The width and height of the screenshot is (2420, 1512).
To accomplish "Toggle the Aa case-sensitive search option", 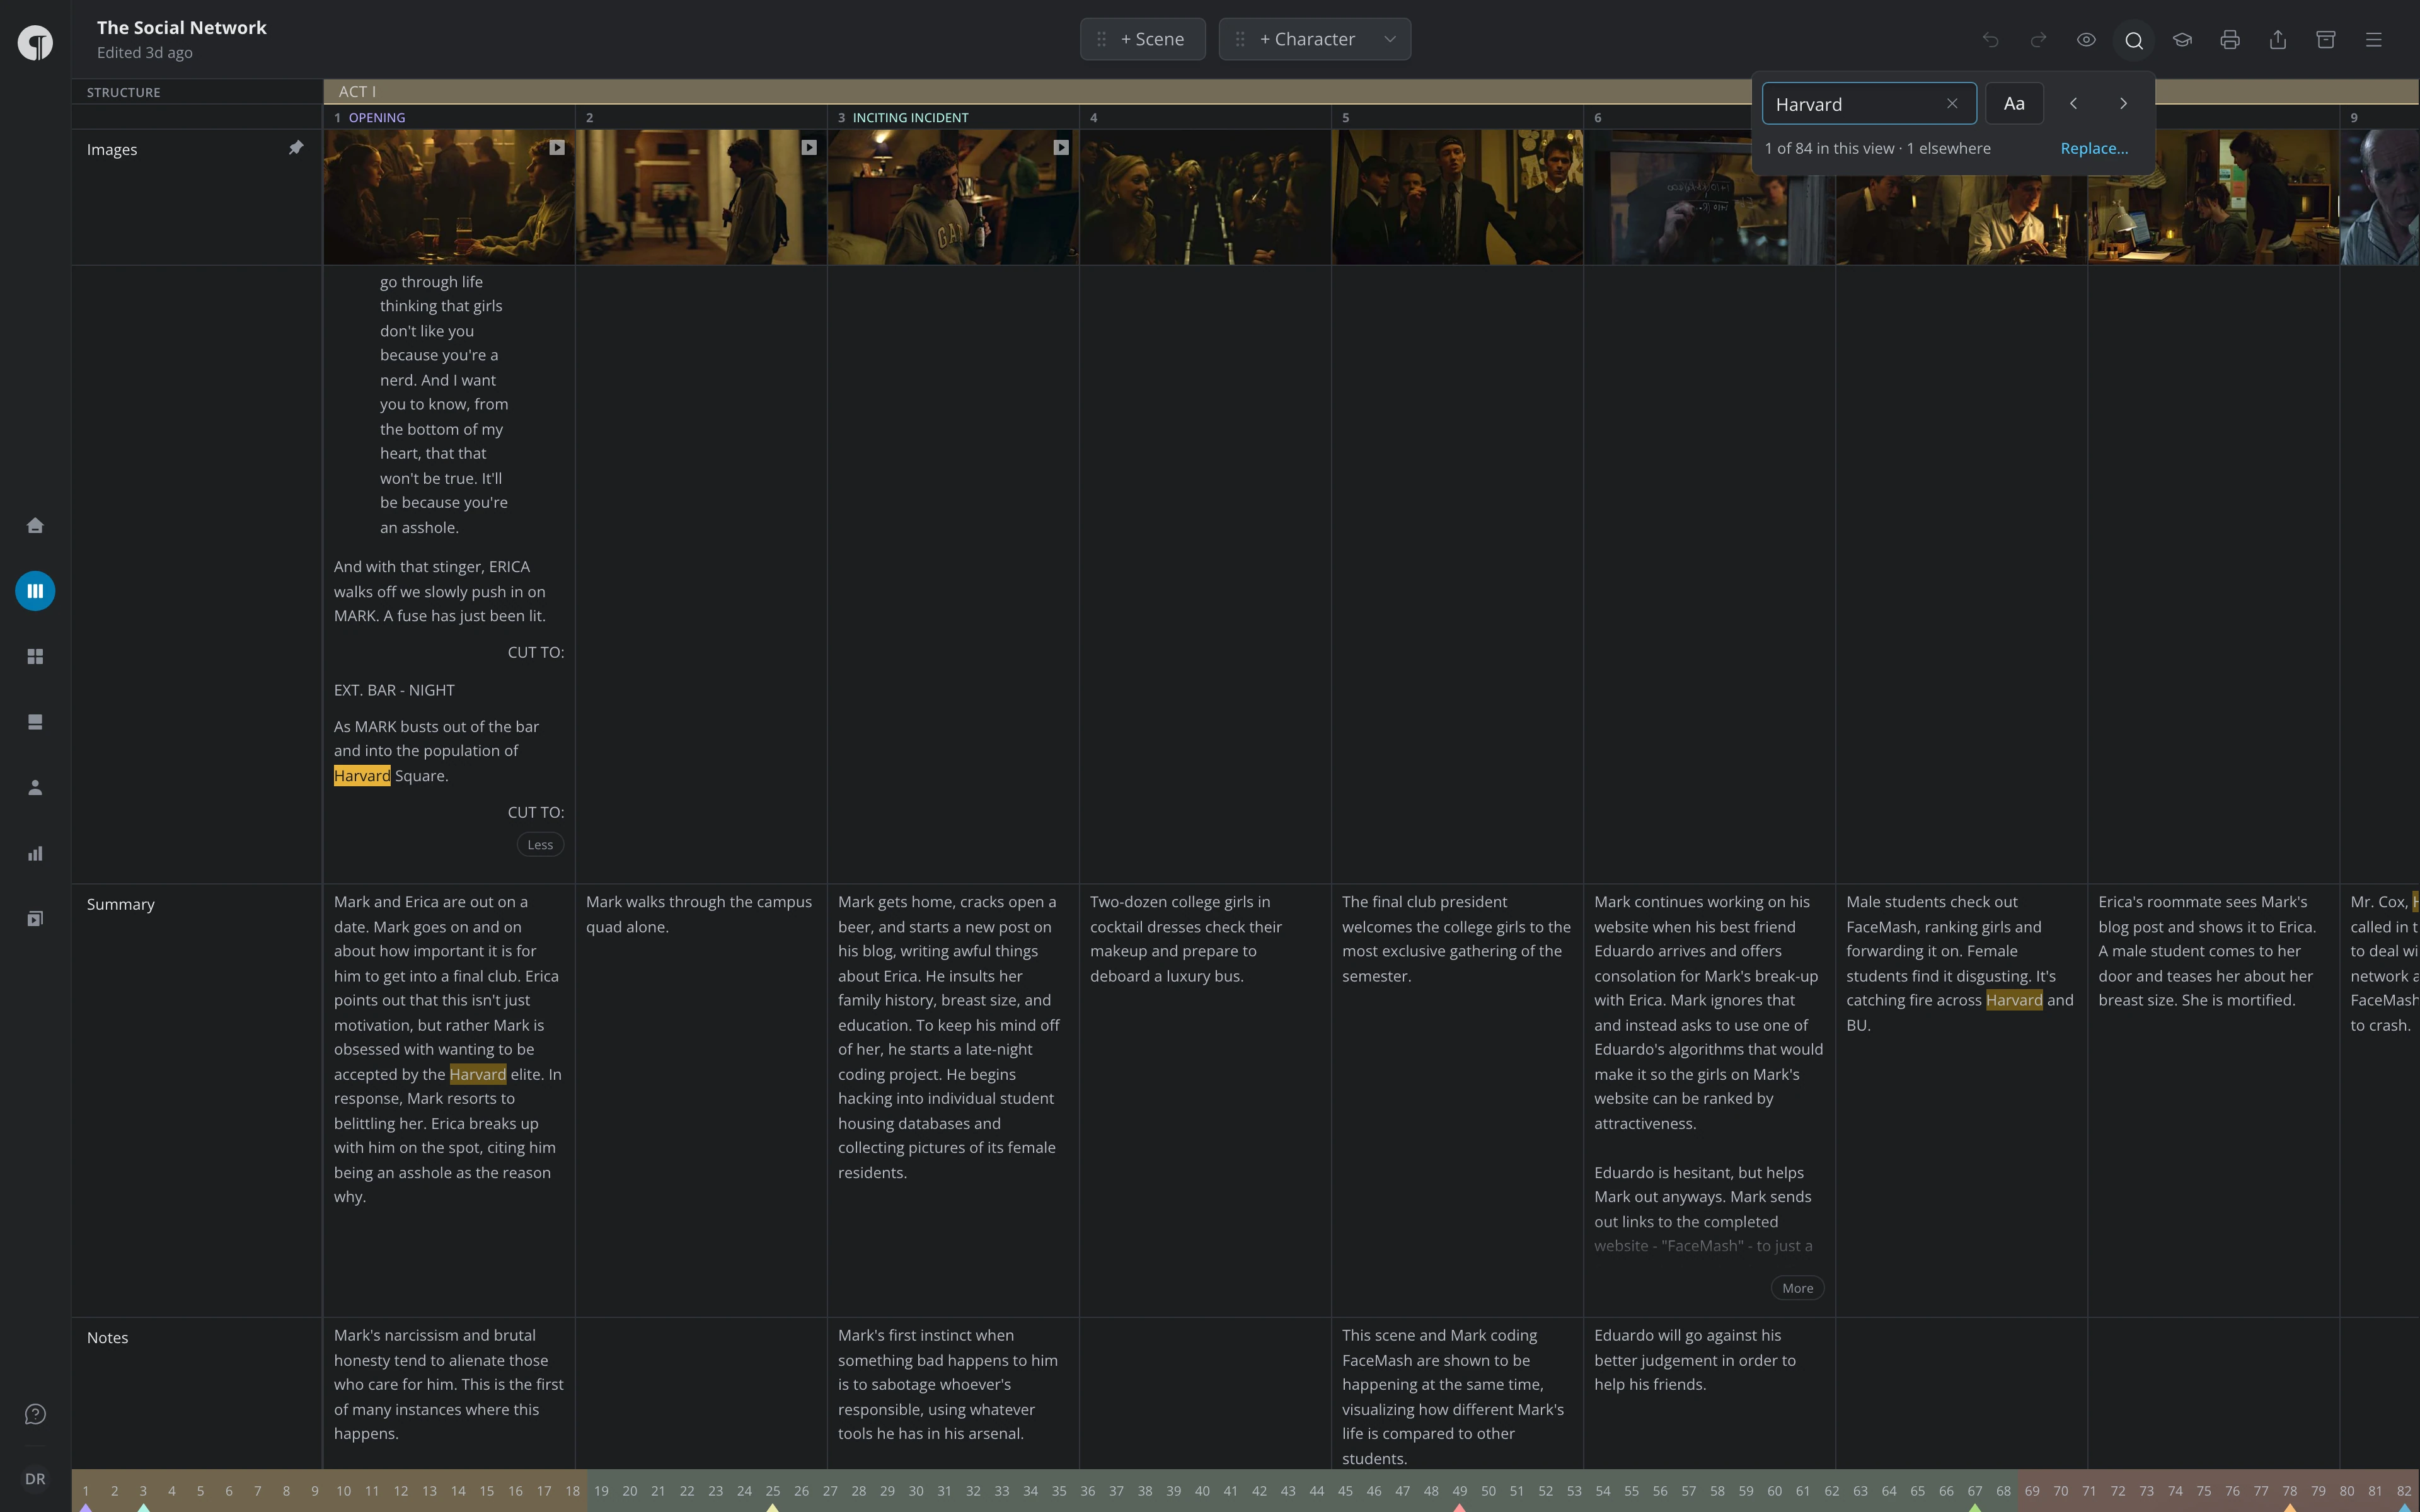I will tap(2014, 104).
